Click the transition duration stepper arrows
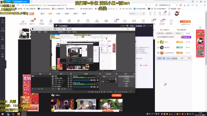This screenshot has height=116, width=207. (x=116, y=82)
